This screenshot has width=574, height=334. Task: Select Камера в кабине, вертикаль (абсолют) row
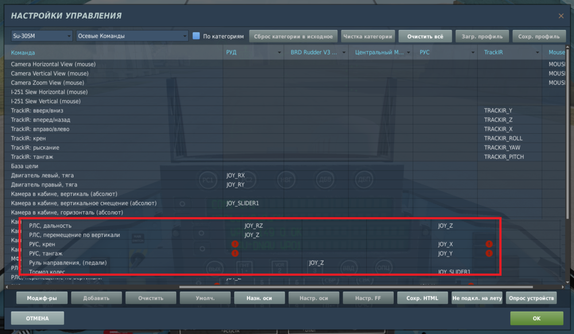285,194
